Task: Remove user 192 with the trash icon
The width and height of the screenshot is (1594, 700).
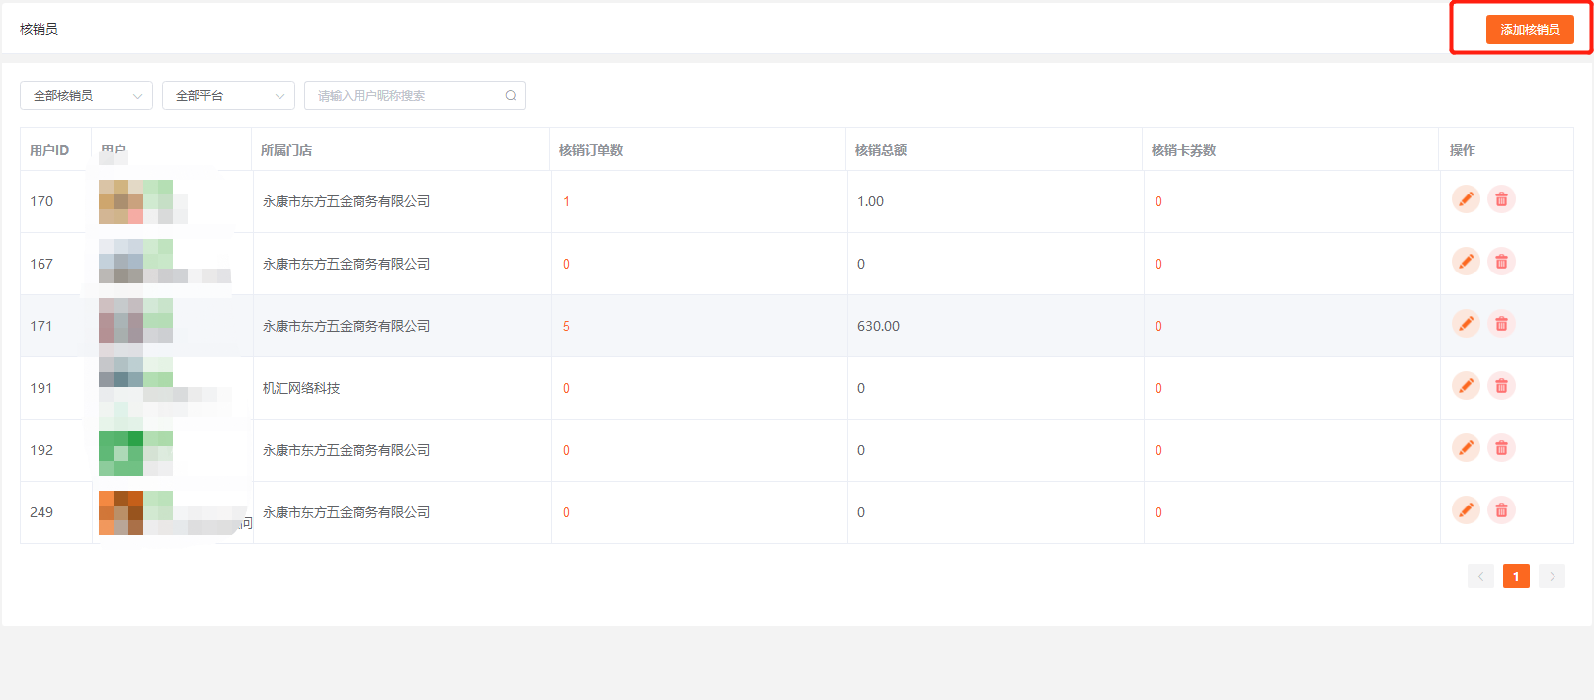Action: (1501, 448)
